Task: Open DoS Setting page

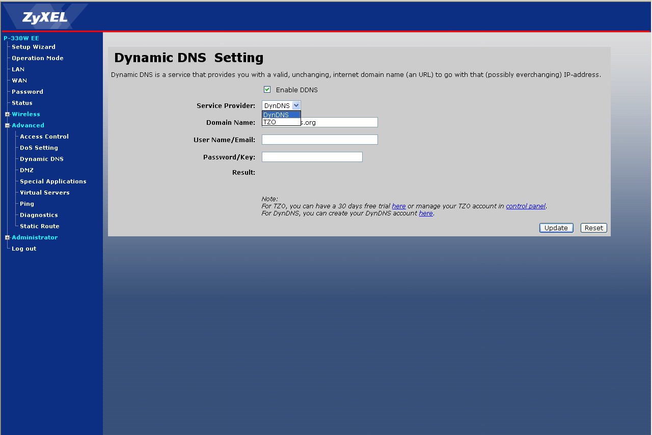Action: point(39,148)
